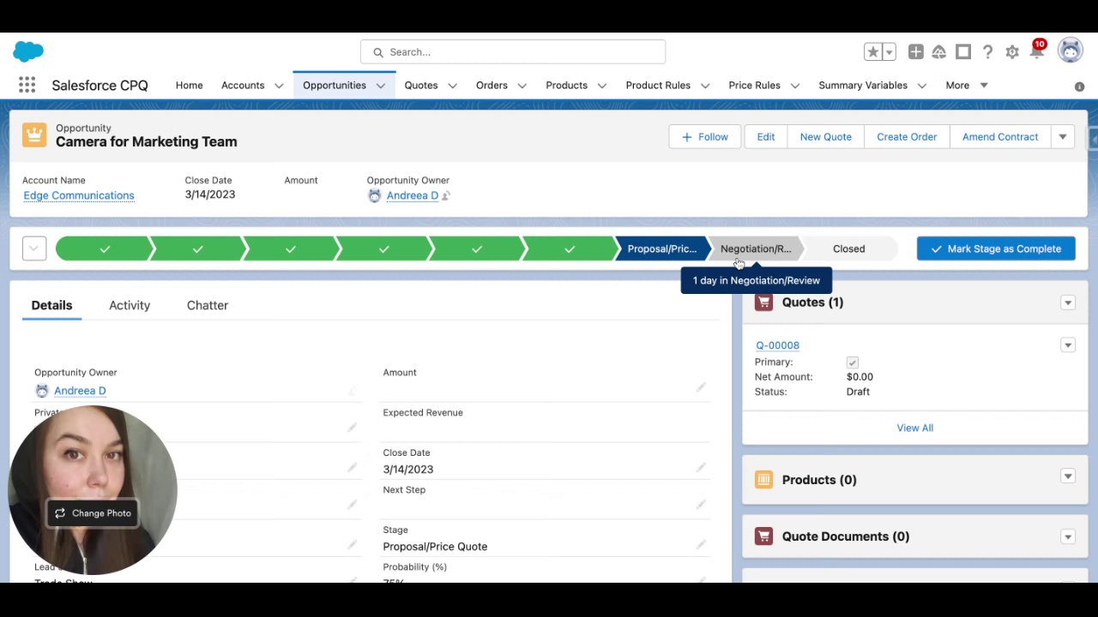Select the Closed path stage
Screen dimensions: 1098x617
849,249
